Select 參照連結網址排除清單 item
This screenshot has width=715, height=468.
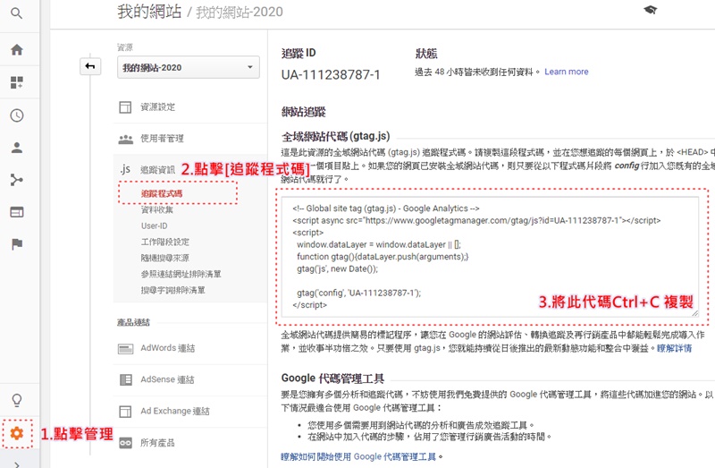click(181, 274)
